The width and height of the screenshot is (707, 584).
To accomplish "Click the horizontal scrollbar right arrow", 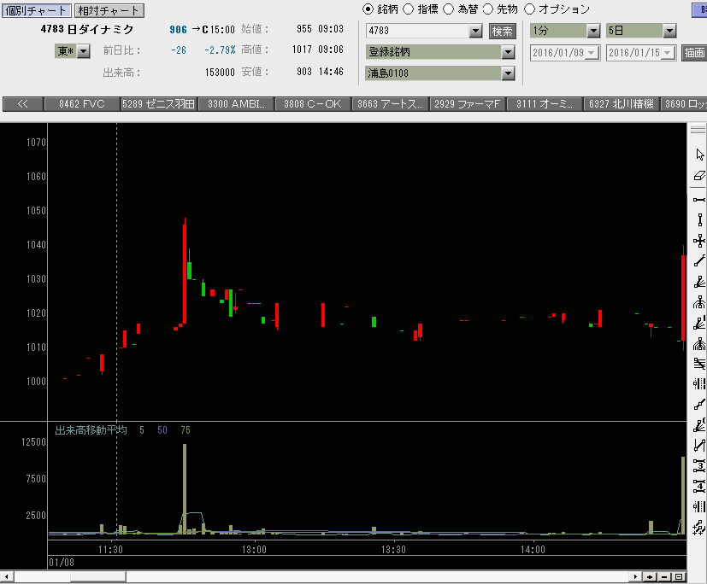I will pyautogui.click(x=635, y=577).
